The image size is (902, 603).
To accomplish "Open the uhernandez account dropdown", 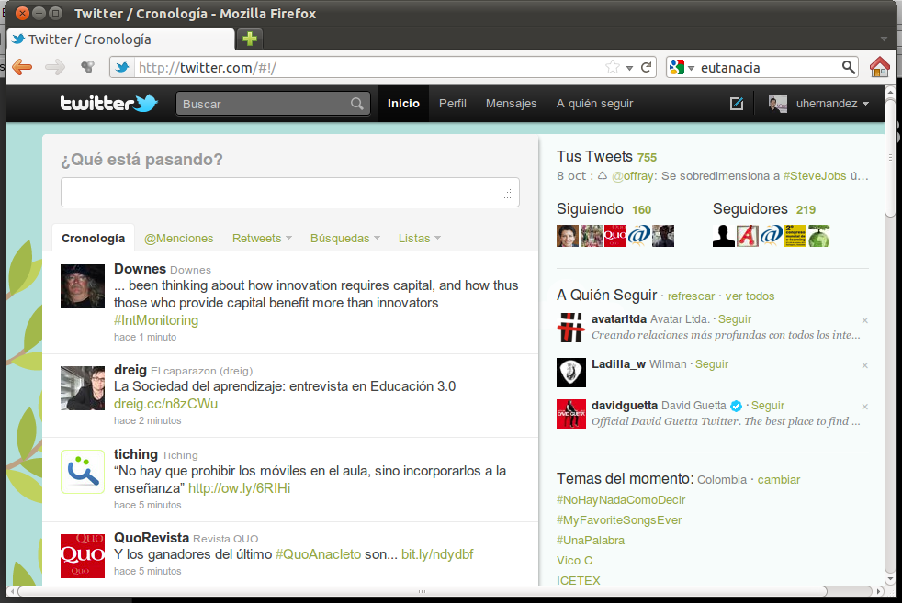I will coord(819,104).
